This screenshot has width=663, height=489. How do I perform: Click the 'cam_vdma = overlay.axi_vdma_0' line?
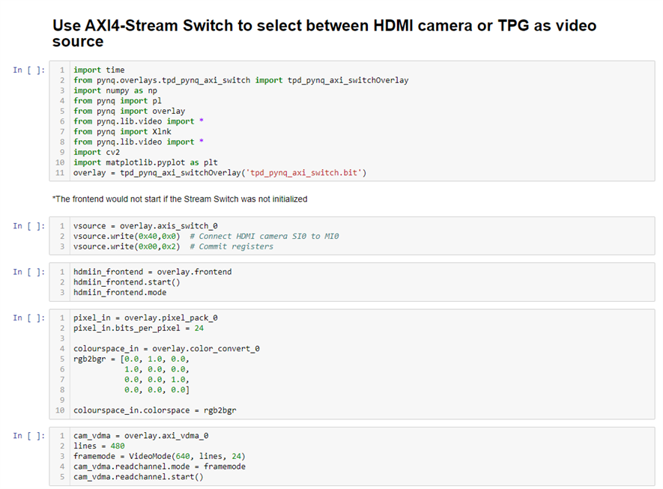pyautogui.click(x=140, y=435)
